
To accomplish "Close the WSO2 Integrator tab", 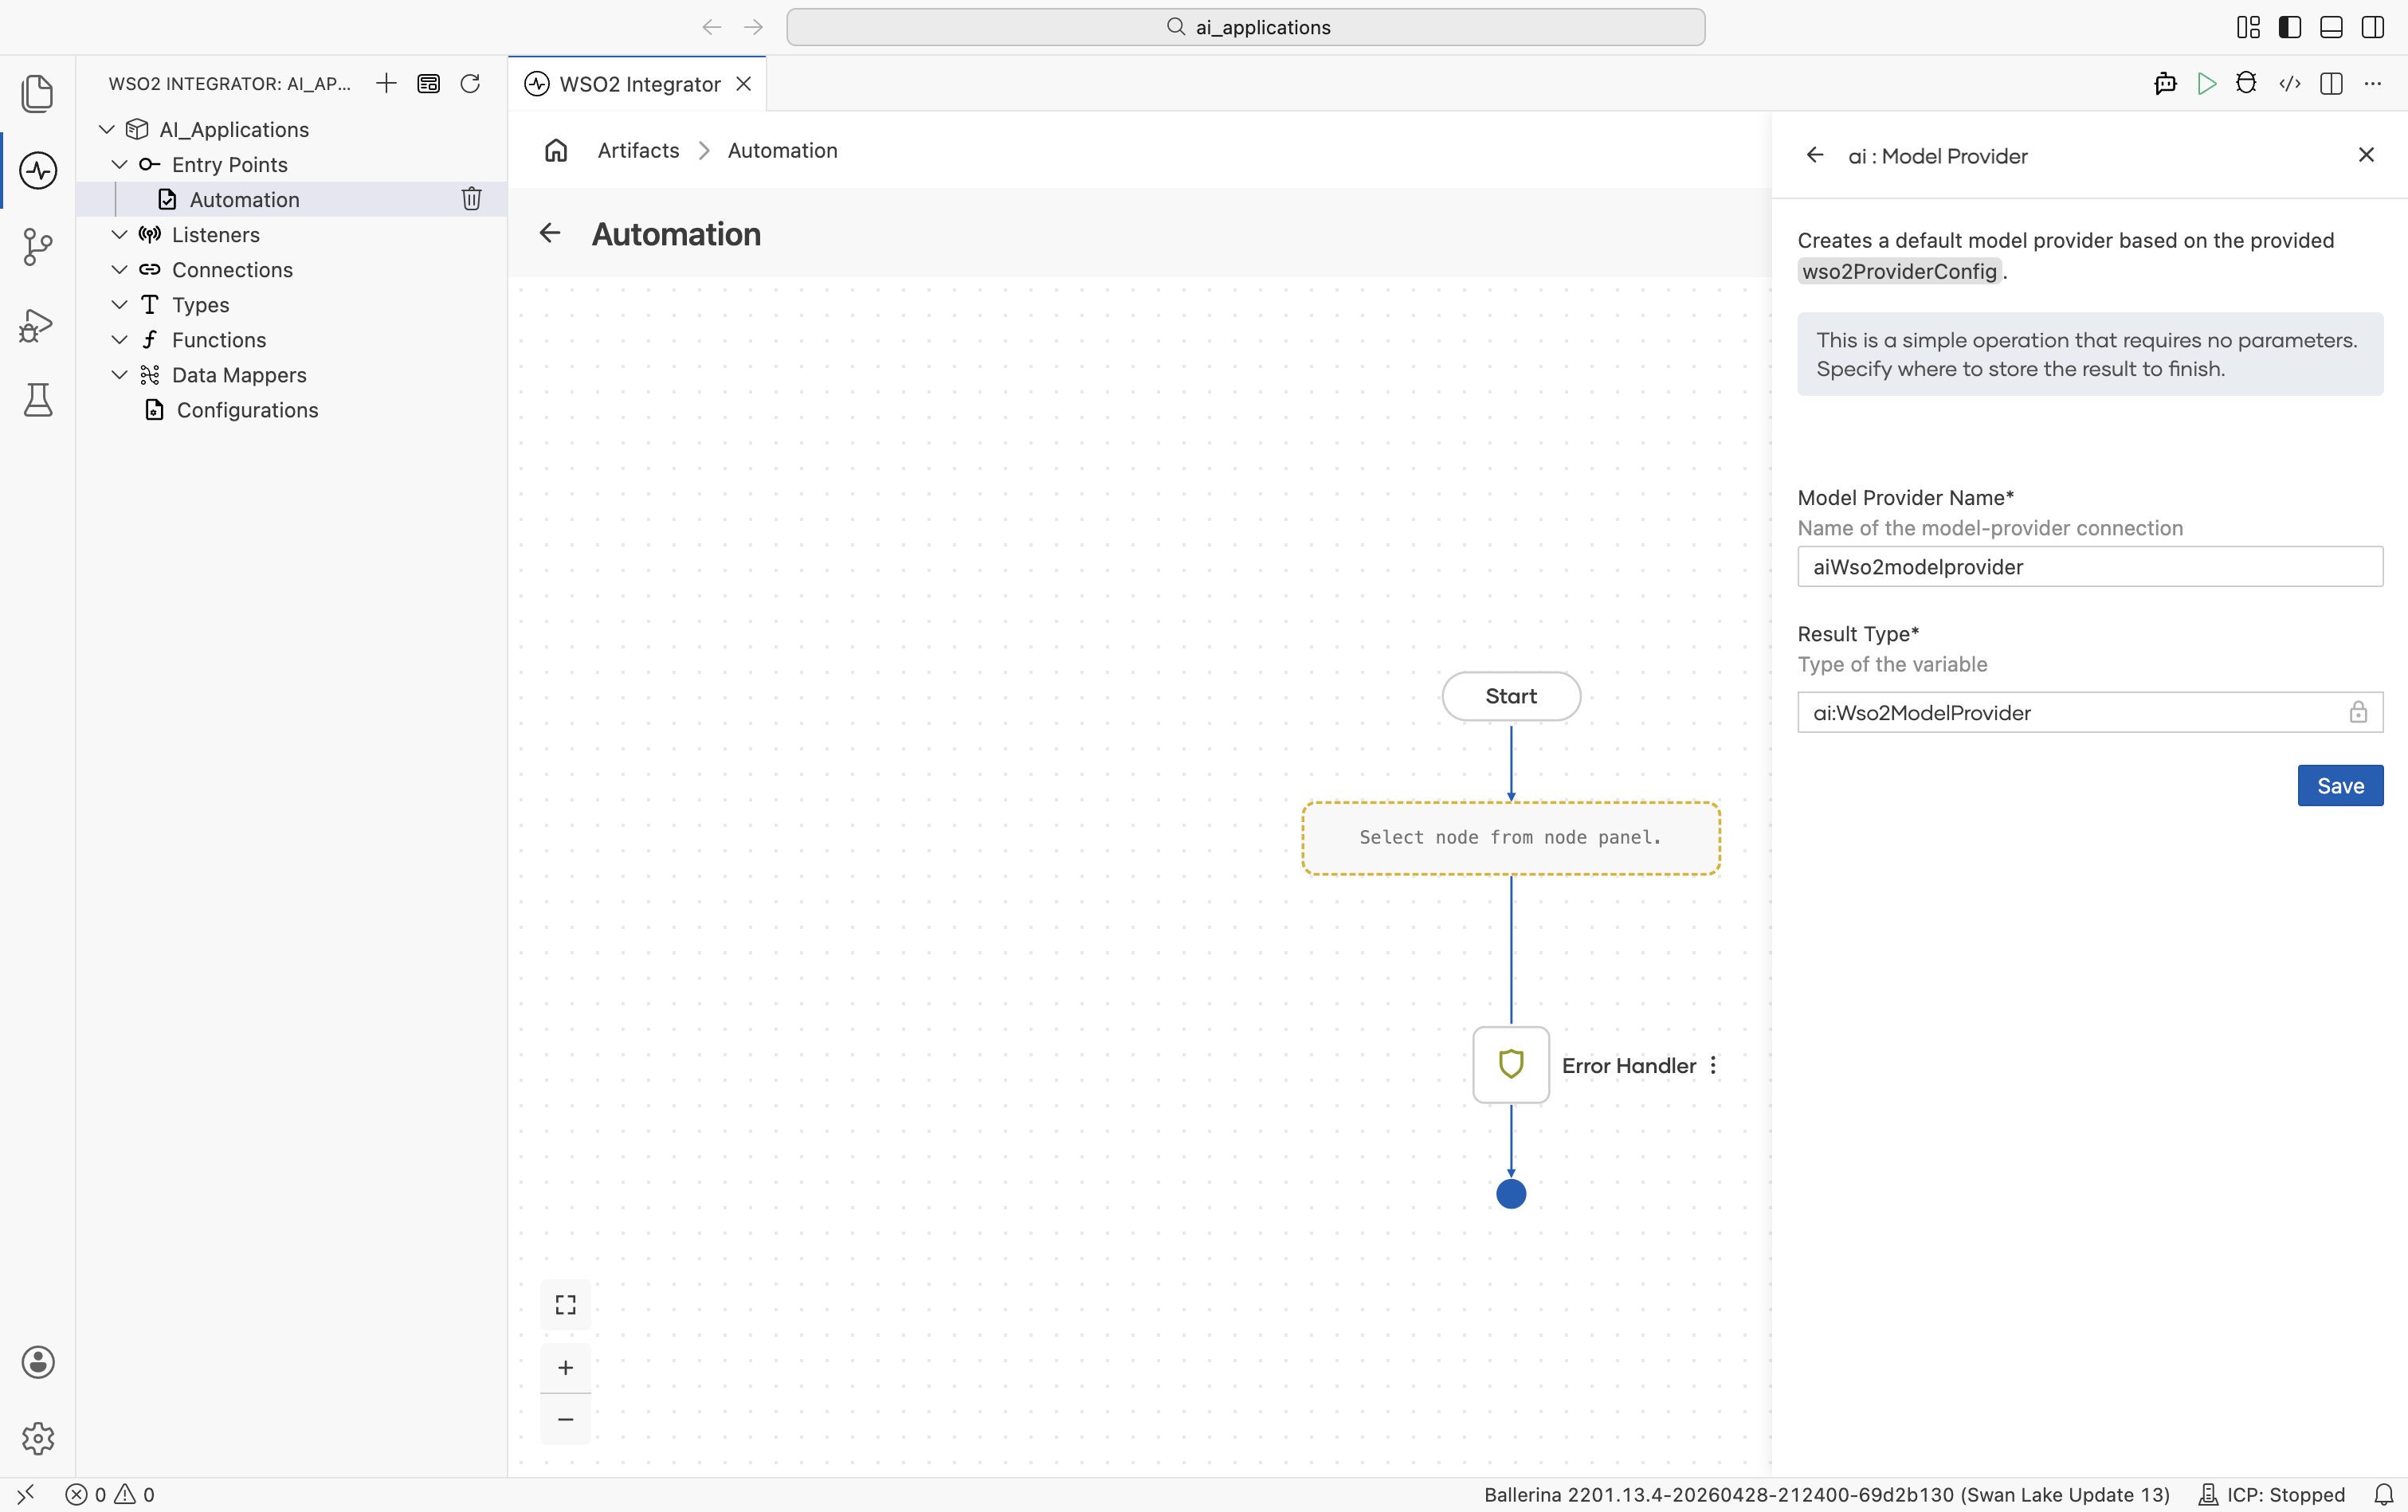I will coord(743,84).
